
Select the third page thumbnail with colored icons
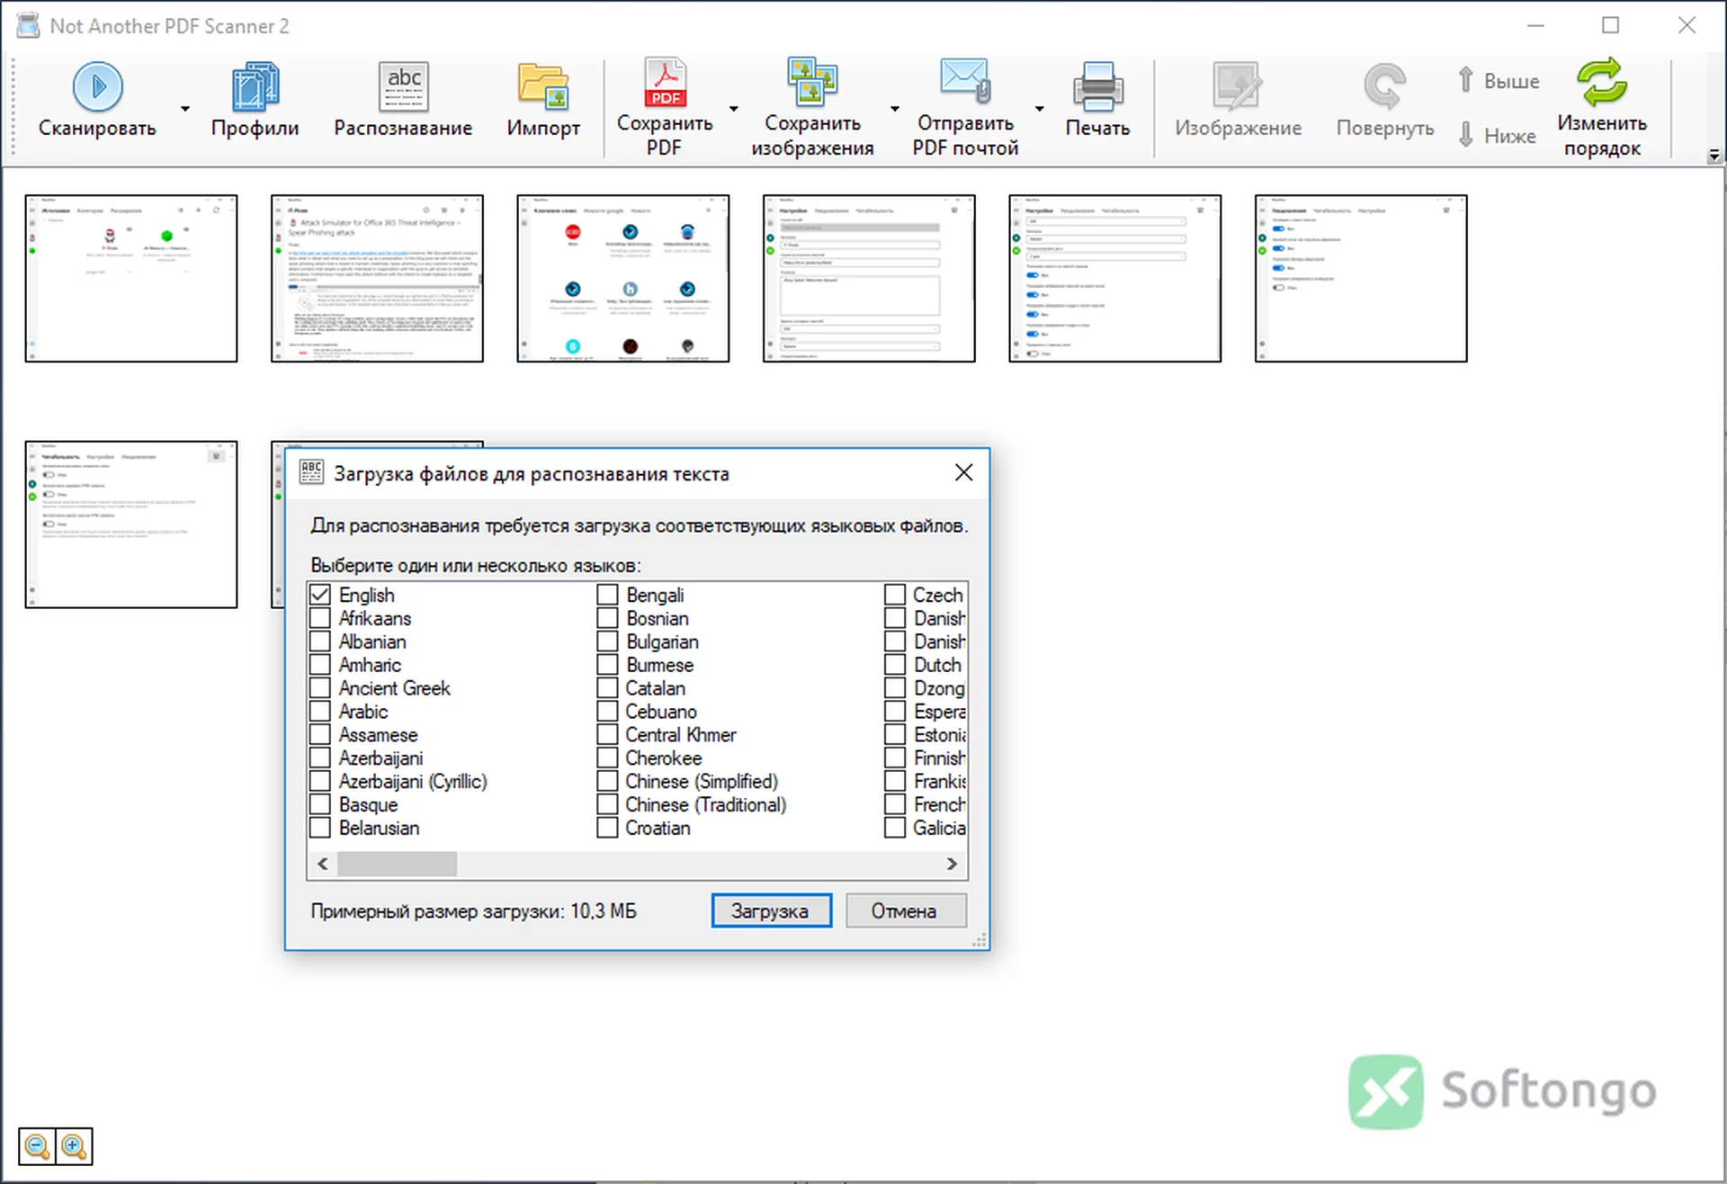pos(623,278)
